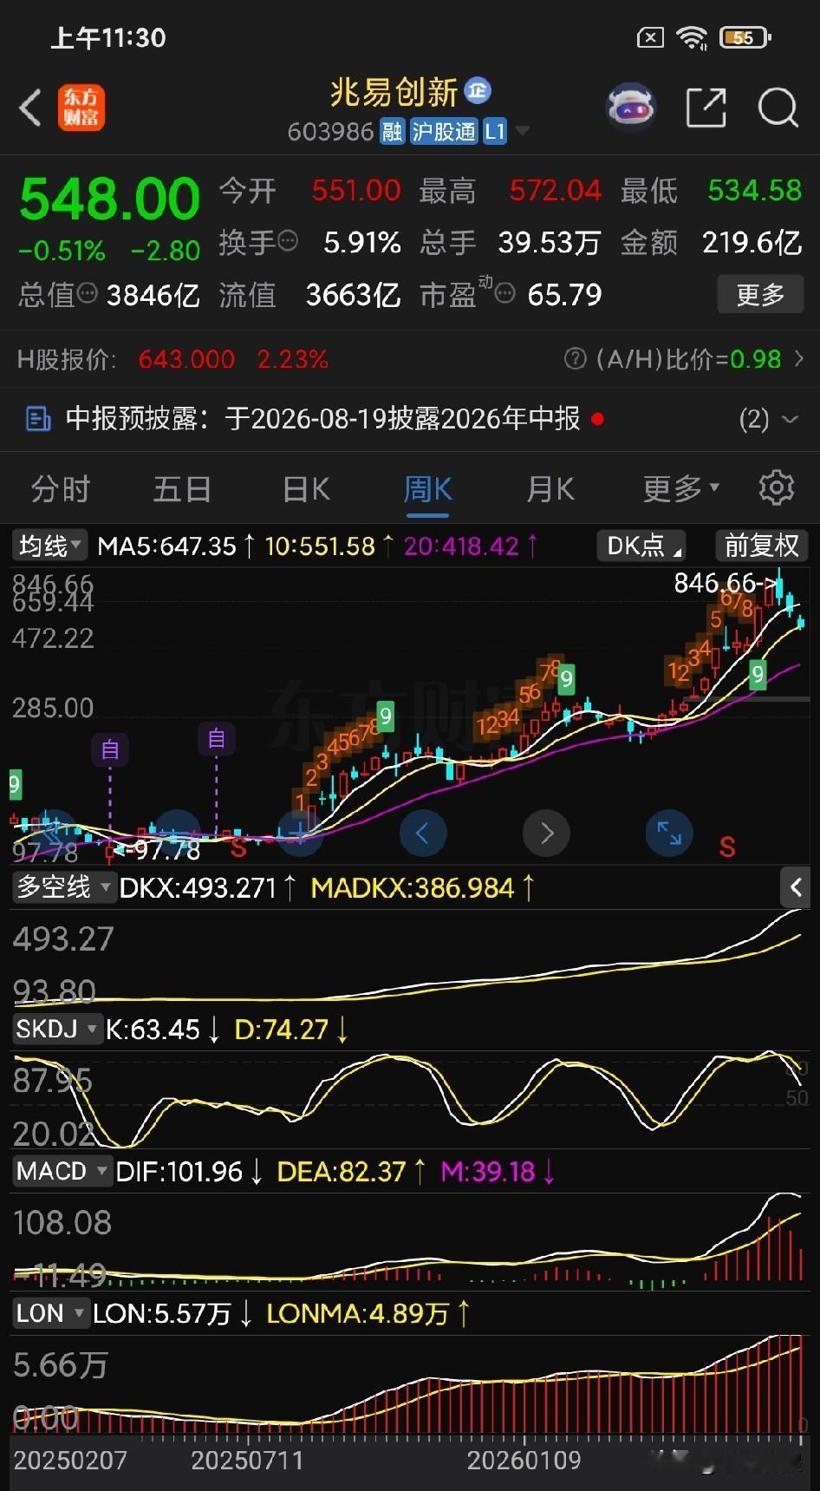Collapse side panel with left chevron
This screenshot has height=1491, width=820.
coord(796,887)
